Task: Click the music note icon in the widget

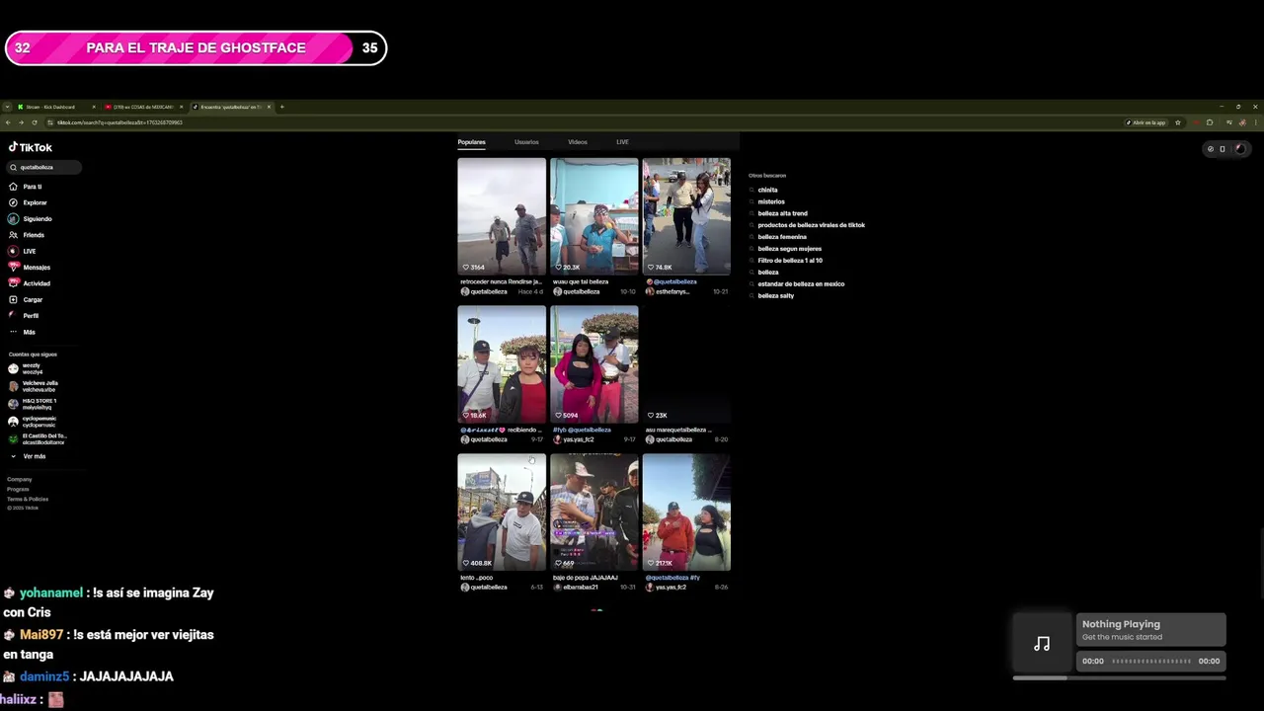Action: point(1042,644)
